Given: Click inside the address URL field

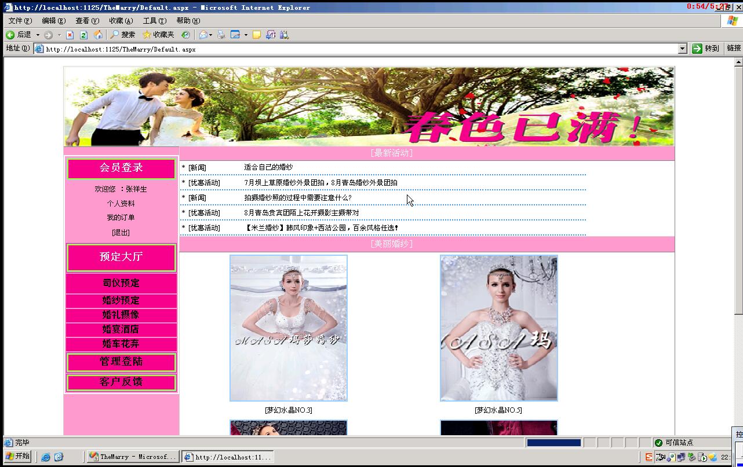Looking at the screenshot, I should [359, 49].
